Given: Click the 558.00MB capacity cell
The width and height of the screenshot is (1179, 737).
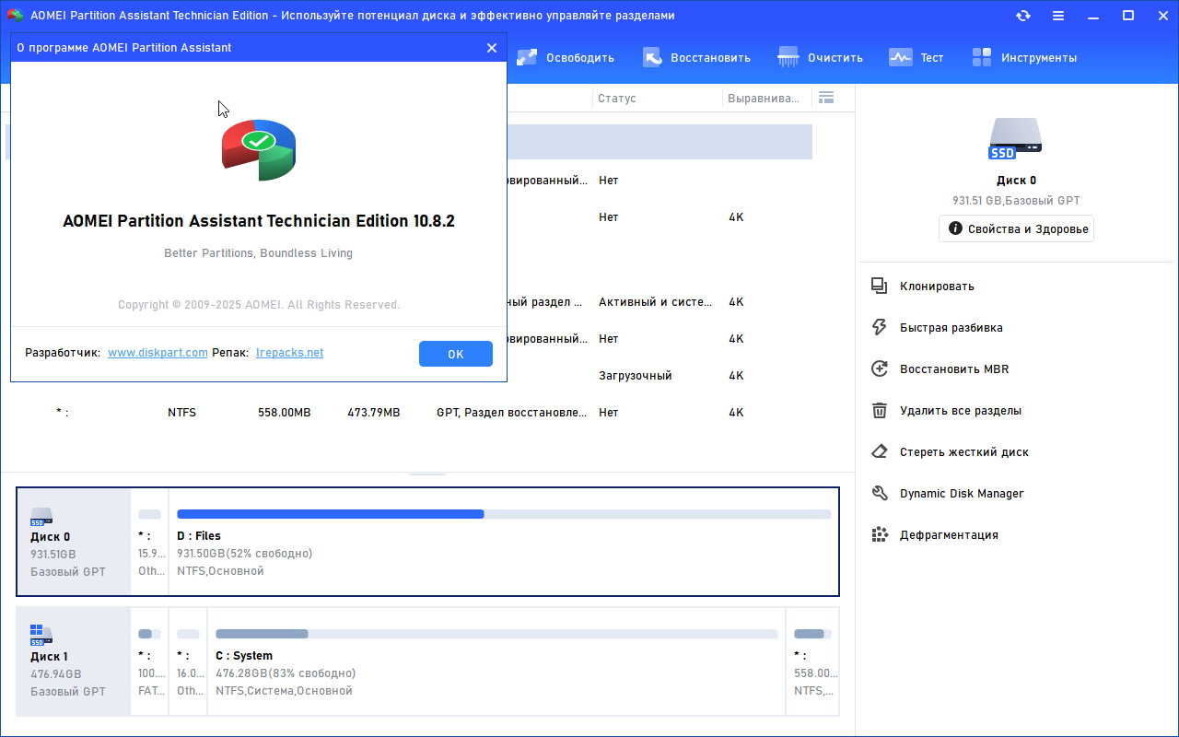Looking at the screenshot, I should coord(285,413).
